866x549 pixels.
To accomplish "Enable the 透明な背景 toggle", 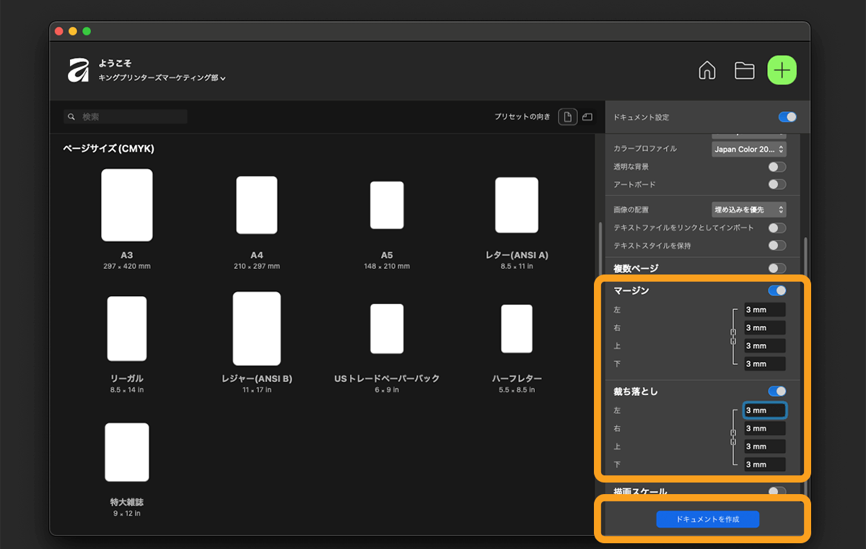I will 777,167.
